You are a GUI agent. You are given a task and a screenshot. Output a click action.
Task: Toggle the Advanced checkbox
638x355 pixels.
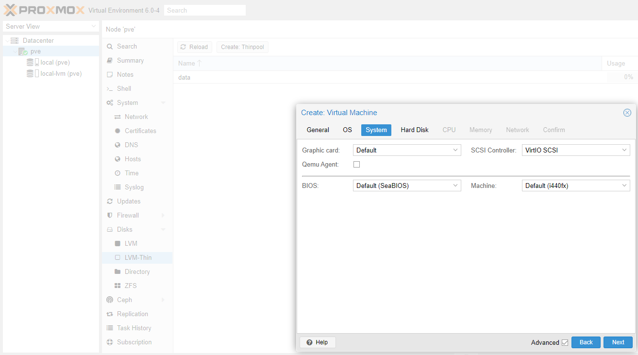click(565, 342)
